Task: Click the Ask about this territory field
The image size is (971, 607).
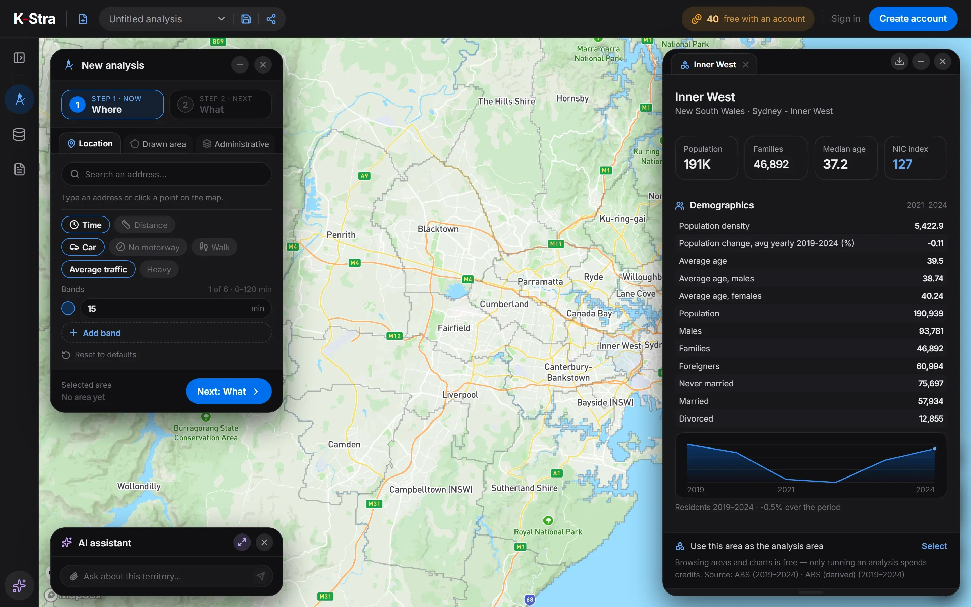Action: pos(167,576)
